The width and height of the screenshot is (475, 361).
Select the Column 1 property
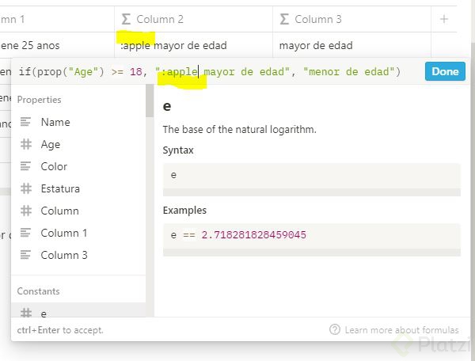pos(78,233)
